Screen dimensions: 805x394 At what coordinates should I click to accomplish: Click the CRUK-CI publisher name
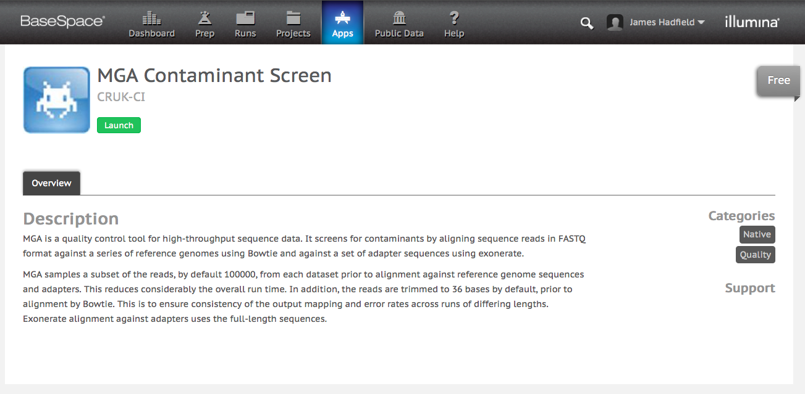pos(121,97)
